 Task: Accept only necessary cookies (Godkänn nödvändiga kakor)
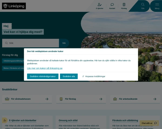(x=43, y=76)
